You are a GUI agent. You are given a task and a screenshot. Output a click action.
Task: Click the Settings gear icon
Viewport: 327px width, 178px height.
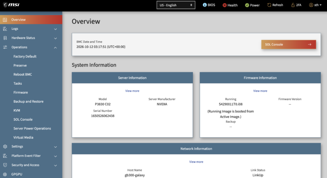point(5,147)
